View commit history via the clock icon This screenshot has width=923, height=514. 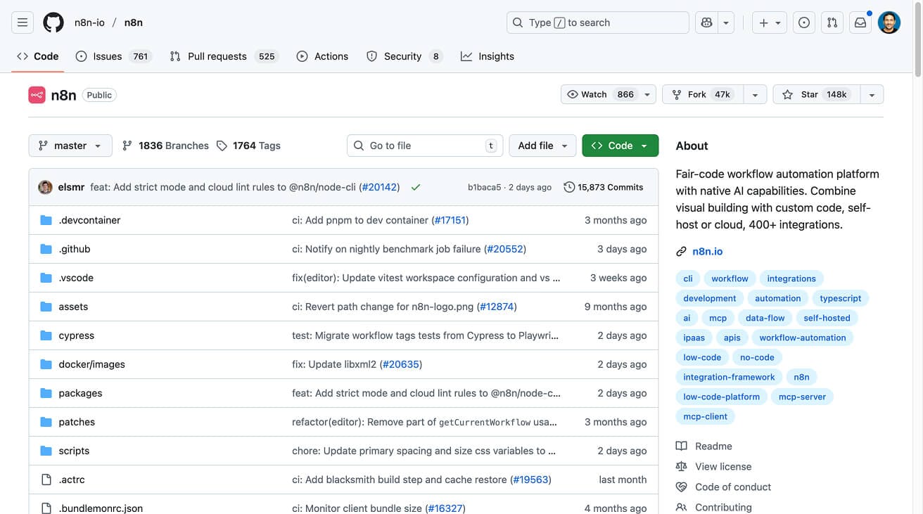(x=568, y=187)
